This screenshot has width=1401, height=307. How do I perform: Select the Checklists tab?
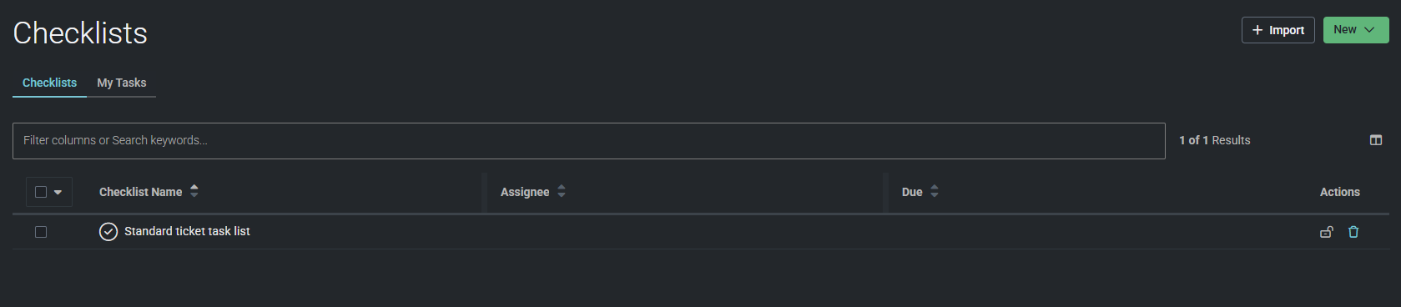(x=49, y=83)
